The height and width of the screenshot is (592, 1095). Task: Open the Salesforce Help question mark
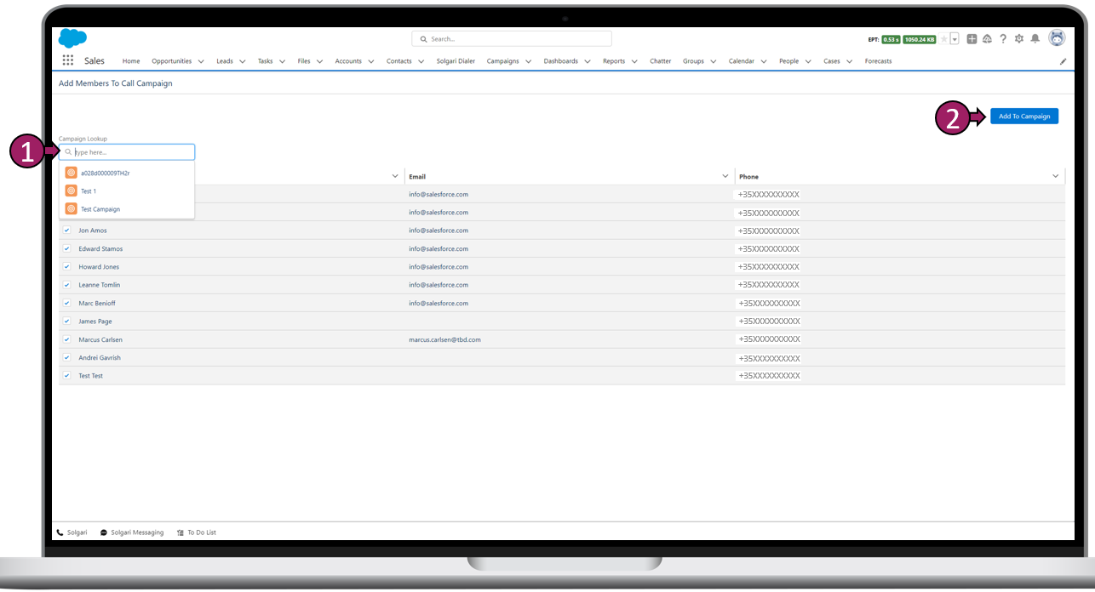tap(1003, 39)
